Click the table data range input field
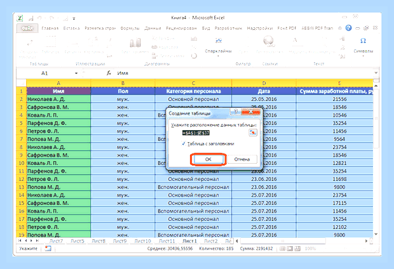 (x=214, y=133)
